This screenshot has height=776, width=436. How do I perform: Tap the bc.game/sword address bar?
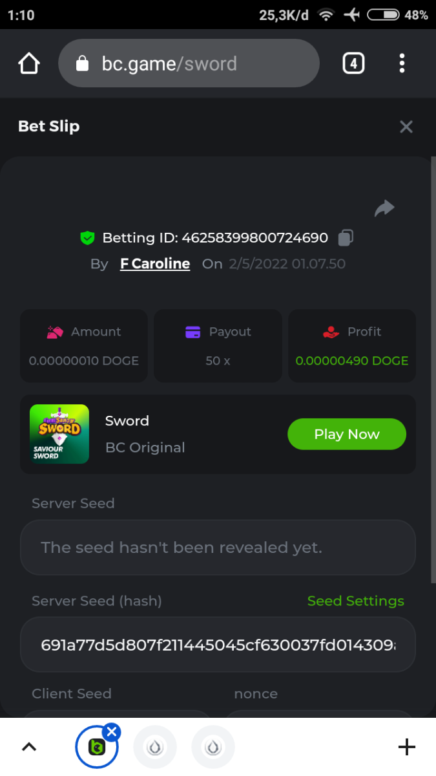(194, 63)
